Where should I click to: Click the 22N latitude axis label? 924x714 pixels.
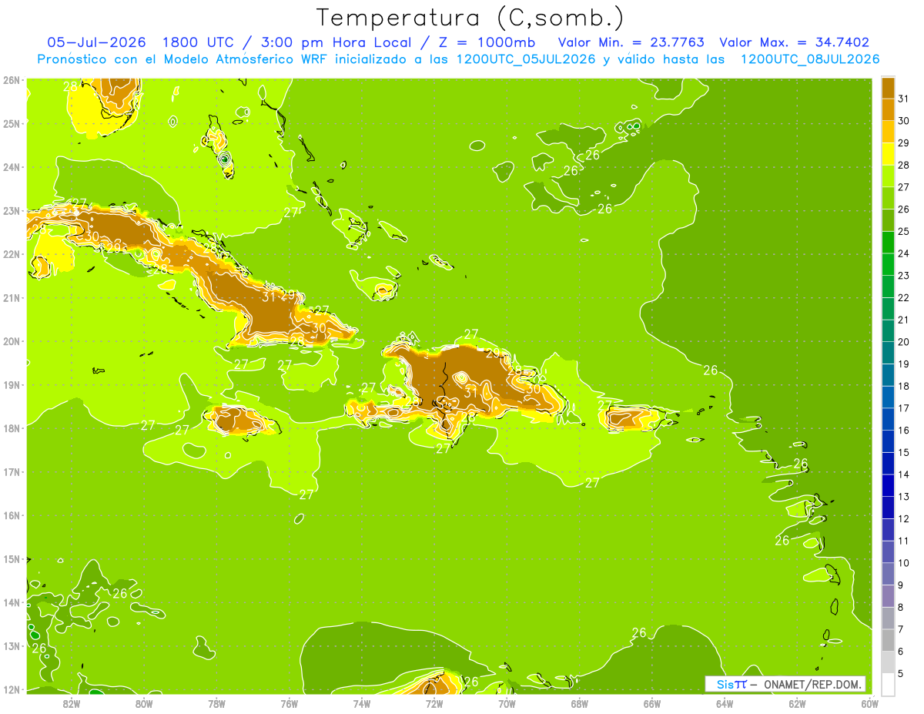12,254
